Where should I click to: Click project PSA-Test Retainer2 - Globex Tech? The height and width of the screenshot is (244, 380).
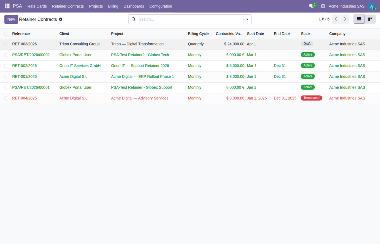[x=140, y=55]
